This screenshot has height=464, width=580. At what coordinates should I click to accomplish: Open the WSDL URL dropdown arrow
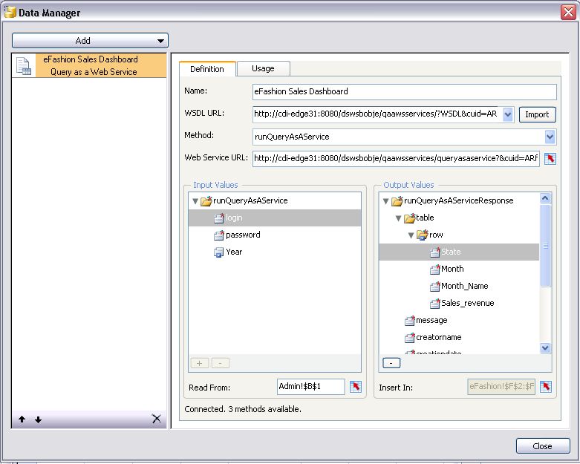coord(508,114)
